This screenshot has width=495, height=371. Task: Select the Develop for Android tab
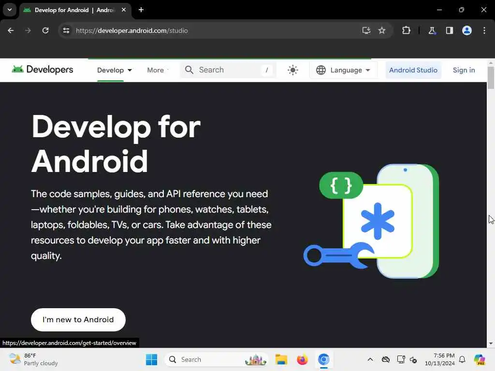point(75,10)
